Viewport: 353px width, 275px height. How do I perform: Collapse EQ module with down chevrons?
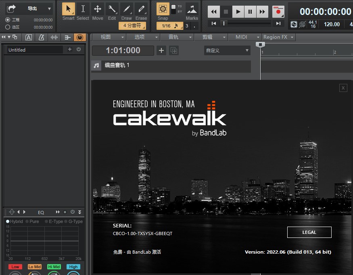click(80, 212)
